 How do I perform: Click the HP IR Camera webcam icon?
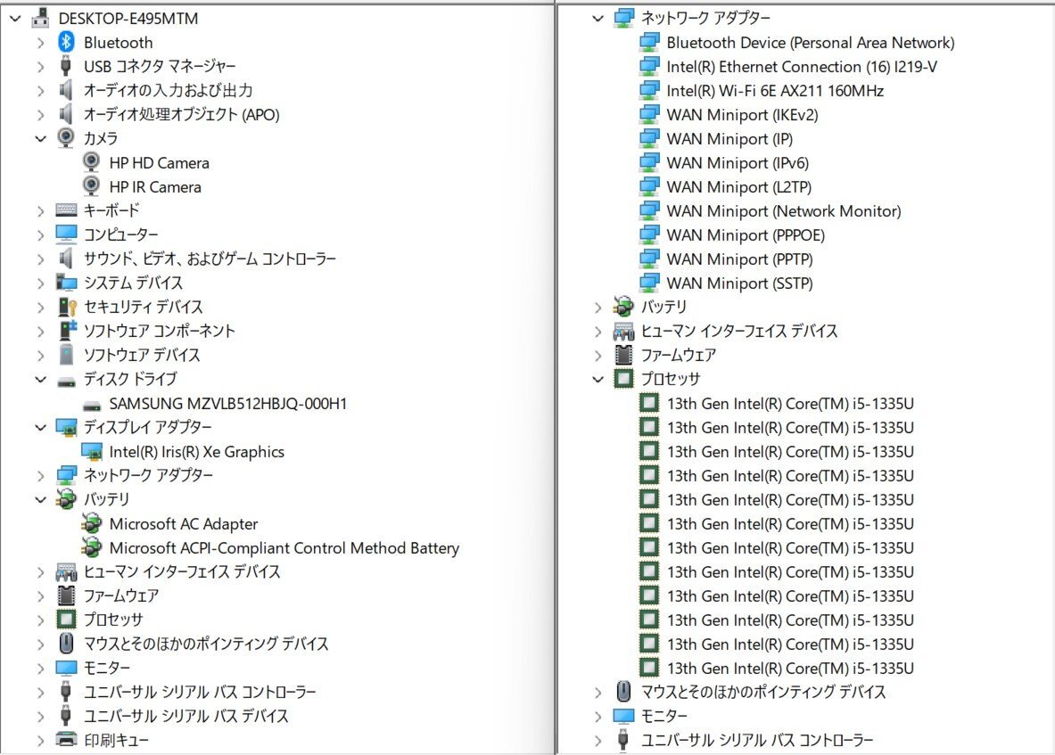click(92, 186)
